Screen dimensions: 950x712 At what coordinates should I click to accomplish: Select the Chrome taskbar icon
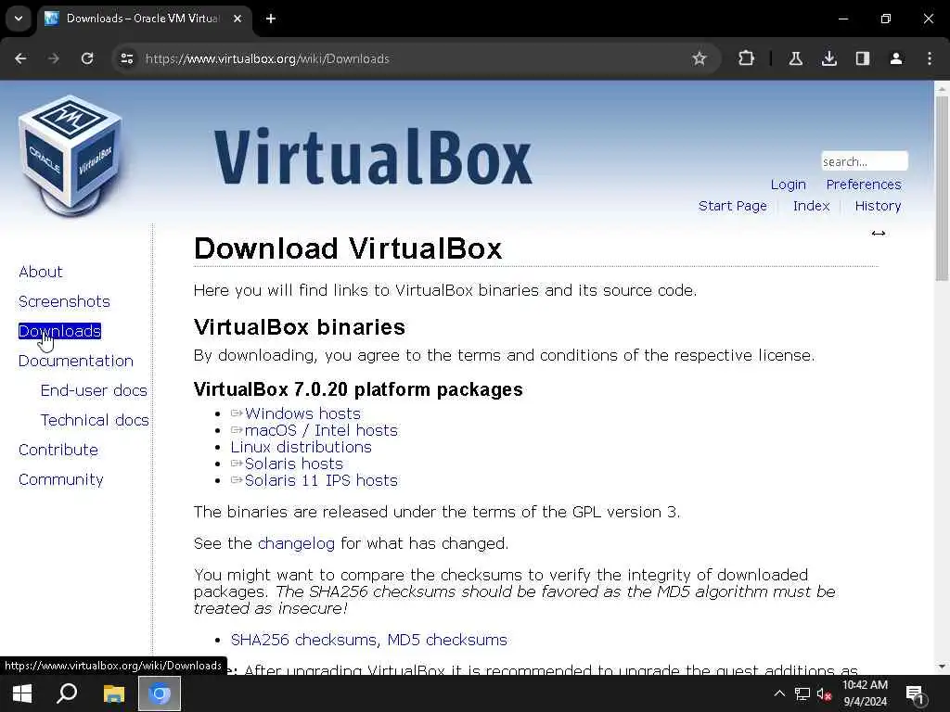[x=160, y=693]
